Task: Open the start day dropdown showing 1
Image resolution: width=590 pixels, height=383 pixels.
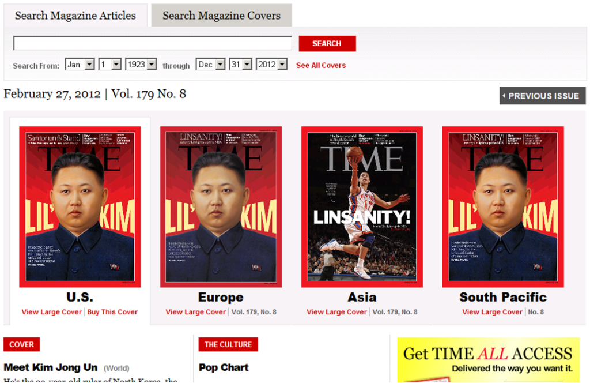Action: (109, 65)
